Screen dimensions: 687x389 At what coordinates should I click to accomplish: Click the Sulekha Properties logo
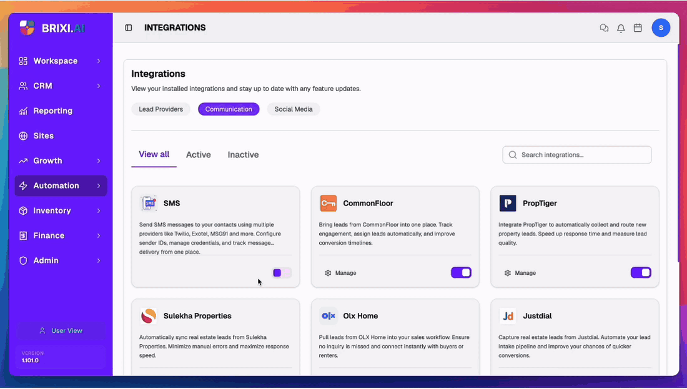coord(149,316)
